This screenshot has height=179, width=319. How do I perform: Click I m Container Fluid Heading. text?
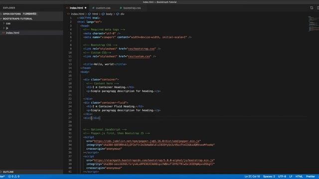click(x=114, y=106)
